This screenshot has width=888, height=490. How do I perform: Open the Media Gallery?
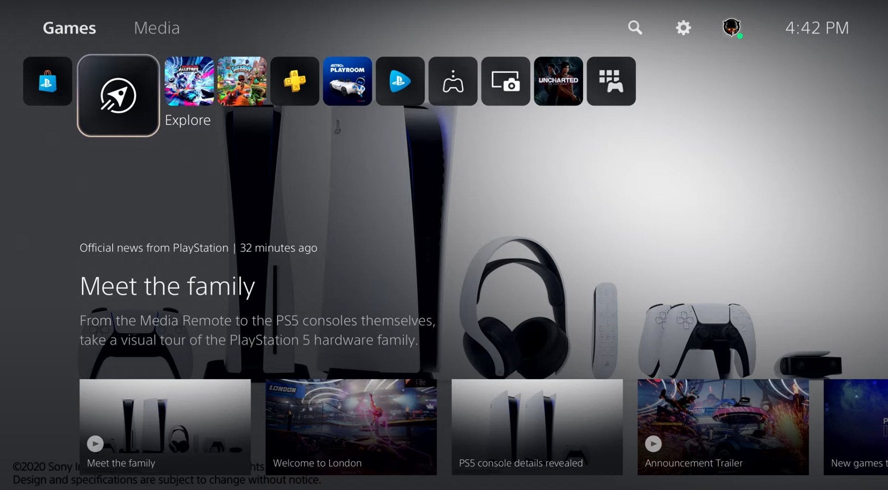pos(506,81)
